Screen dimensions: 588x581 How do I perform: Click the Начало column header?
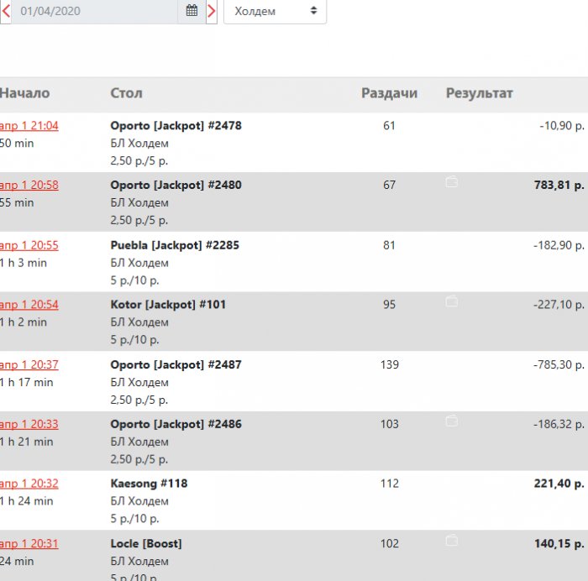click(24, 93)
